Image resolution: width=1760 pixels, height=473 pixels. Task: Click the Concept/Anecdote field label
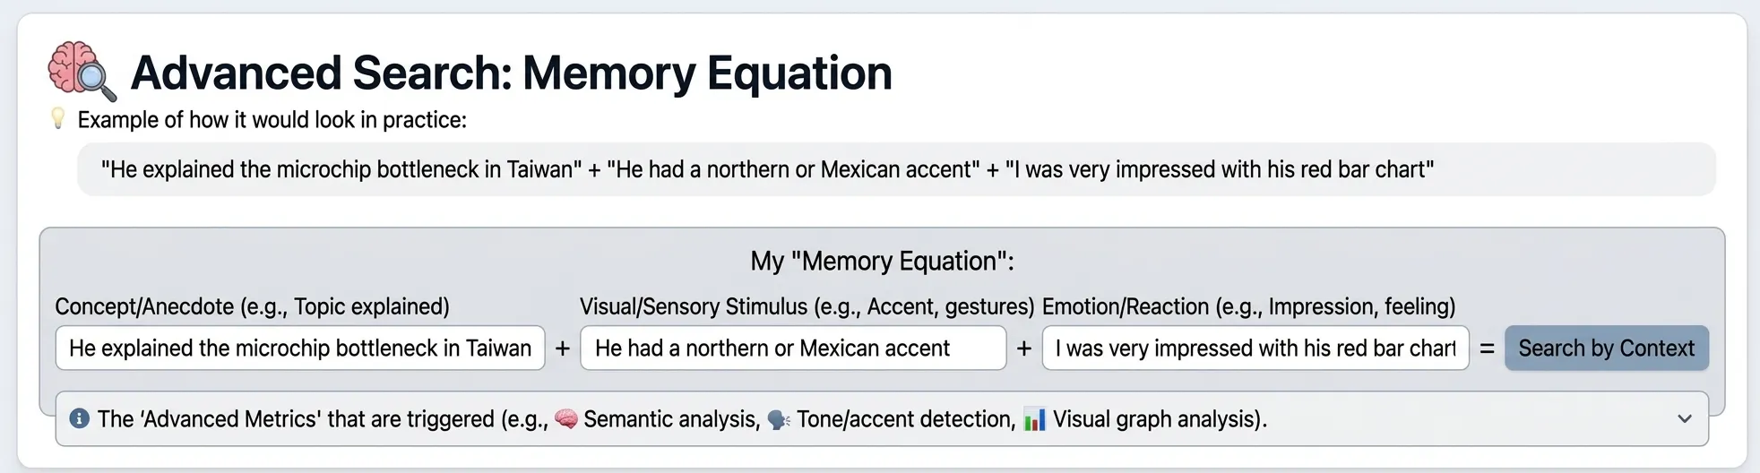252,306
